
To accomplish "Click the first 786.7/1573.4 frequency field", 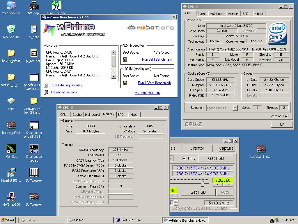I will click(x=203, y=168).
